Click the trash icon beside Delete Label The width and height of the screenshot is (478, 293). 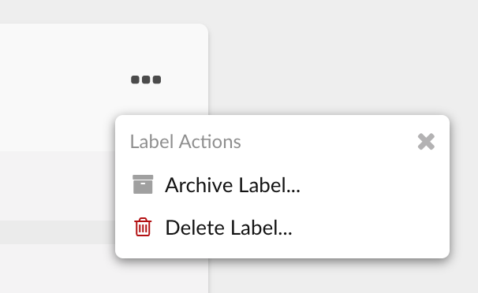pos(143,227)
